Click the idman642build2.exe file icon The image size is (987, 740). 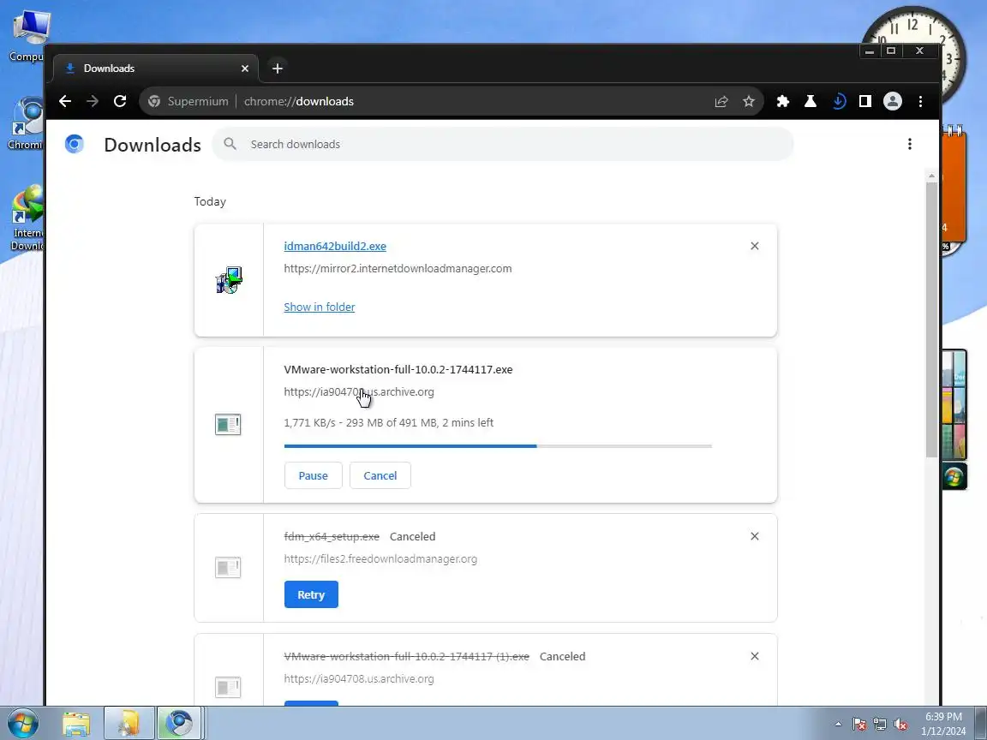pos(229,280)
